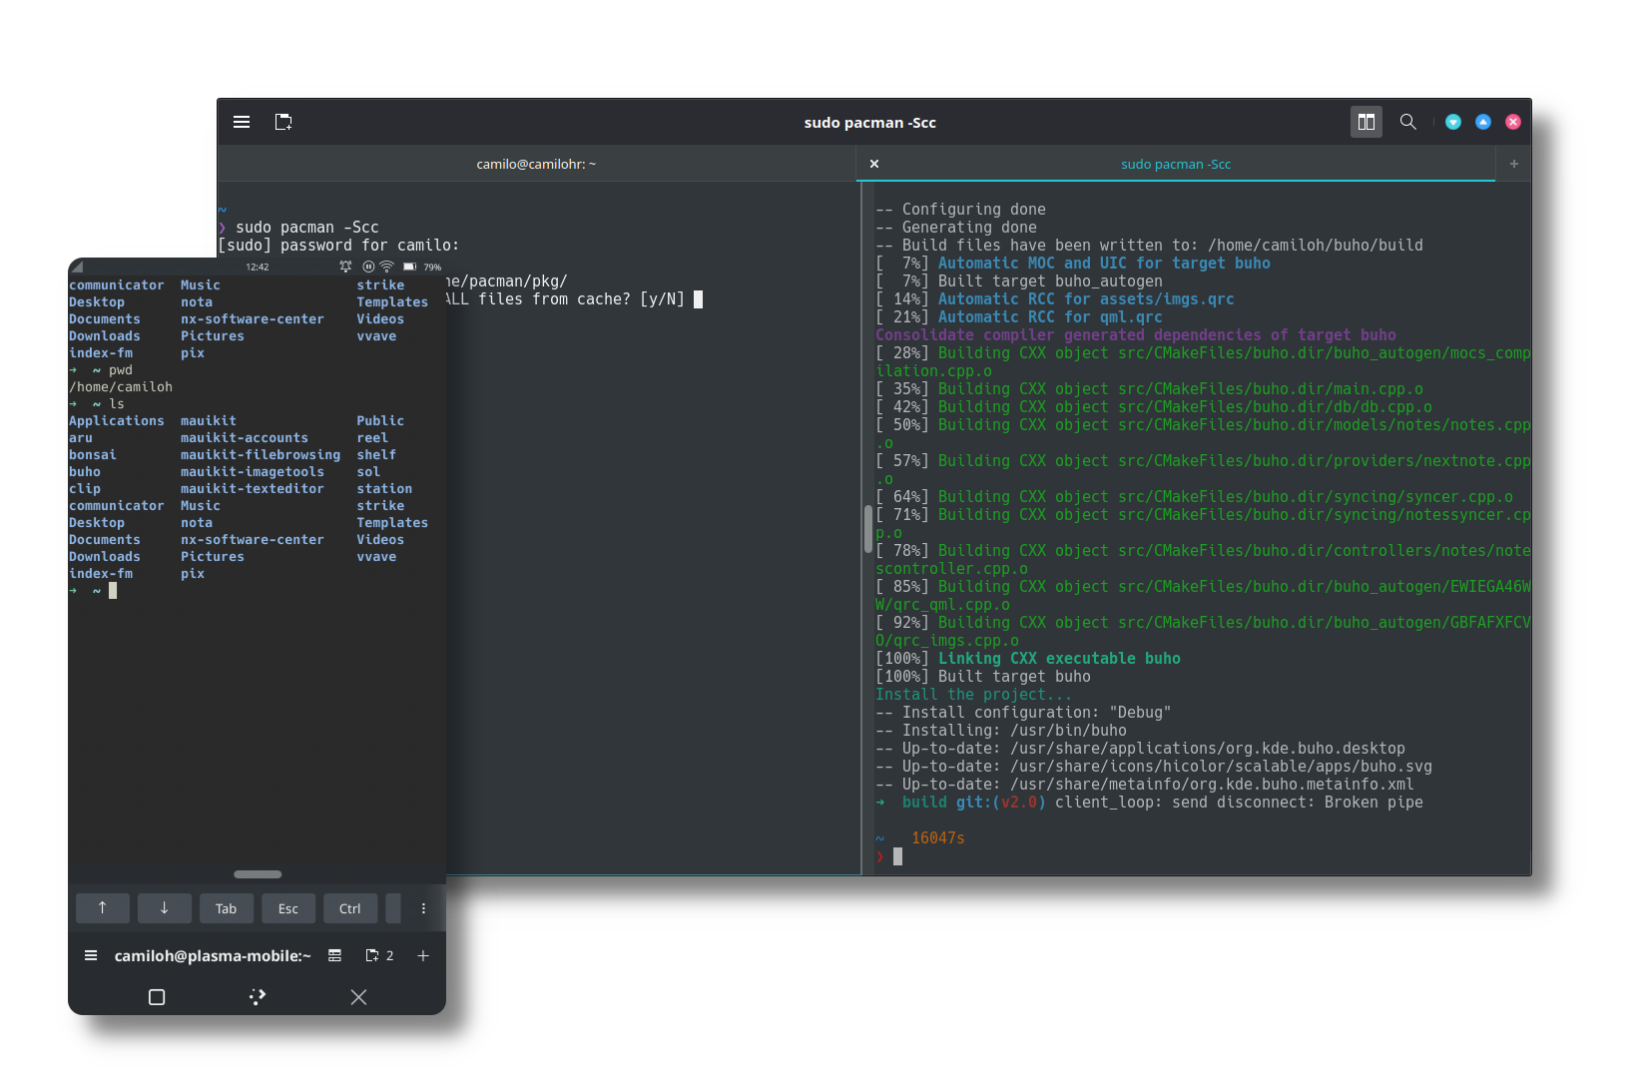Tap the KDE task switcher dots at bottom
Image resolution: width=1645 pixels, height=1088 pixels.
coord(257,996)
